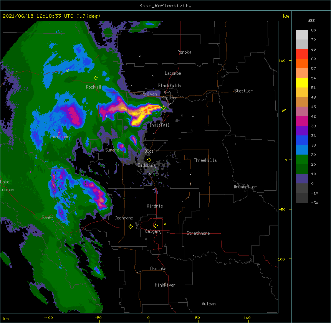
Task: Click the 45 value in the dBZ legend
Action: click(x=313, y=107)
